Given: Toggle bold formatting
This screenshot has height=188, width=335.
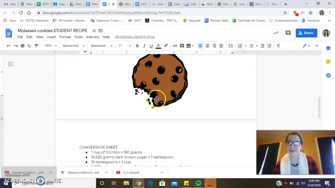Looking at the screenshot, I should (137, 46).
